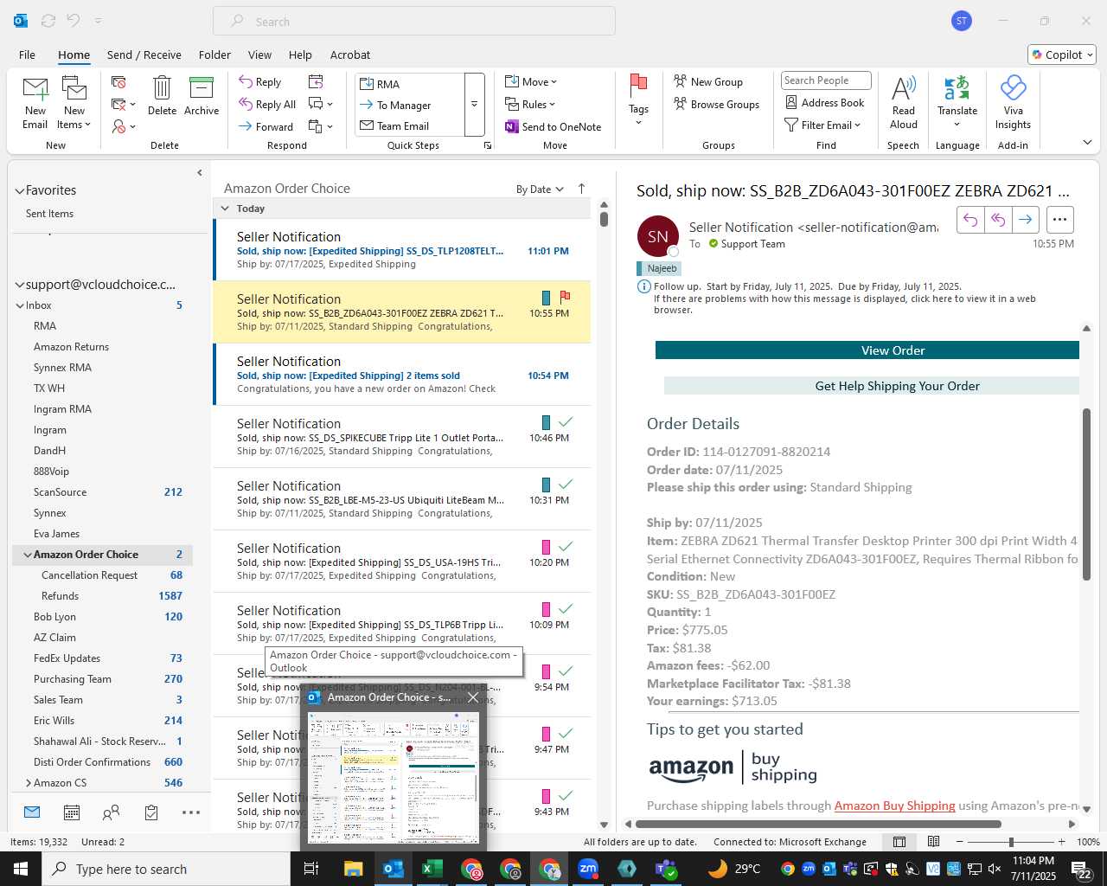The width and height of the screenshot is (1107, 886).
Task: Toggle the checkmark on the 10:31 PM message
Action: click(566, 484)
